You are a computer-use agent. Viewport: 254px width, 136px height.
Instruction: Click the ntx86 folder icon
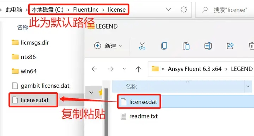click(x=15, y=57)
